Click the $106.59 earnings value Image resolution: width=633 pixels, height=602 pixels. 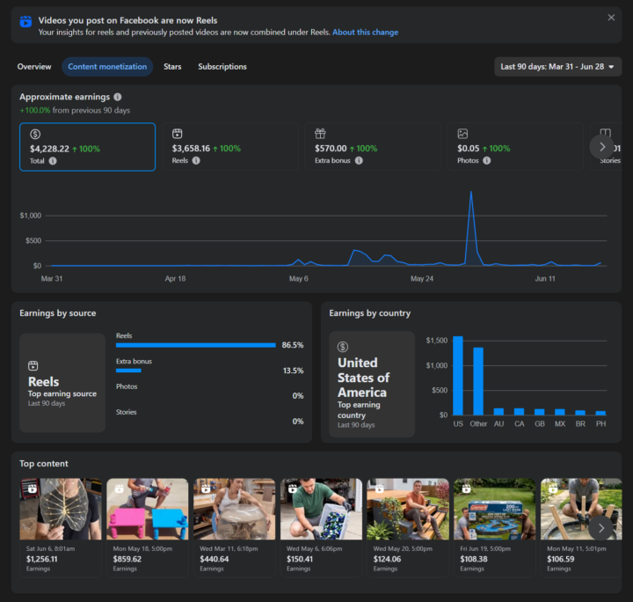[560, 559]
